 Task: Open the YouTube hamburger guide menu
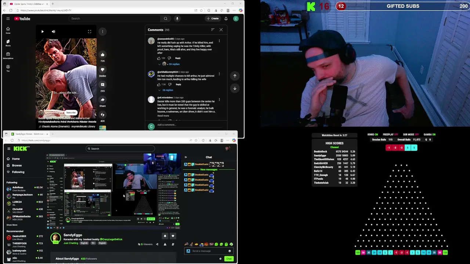click(8, 18)
